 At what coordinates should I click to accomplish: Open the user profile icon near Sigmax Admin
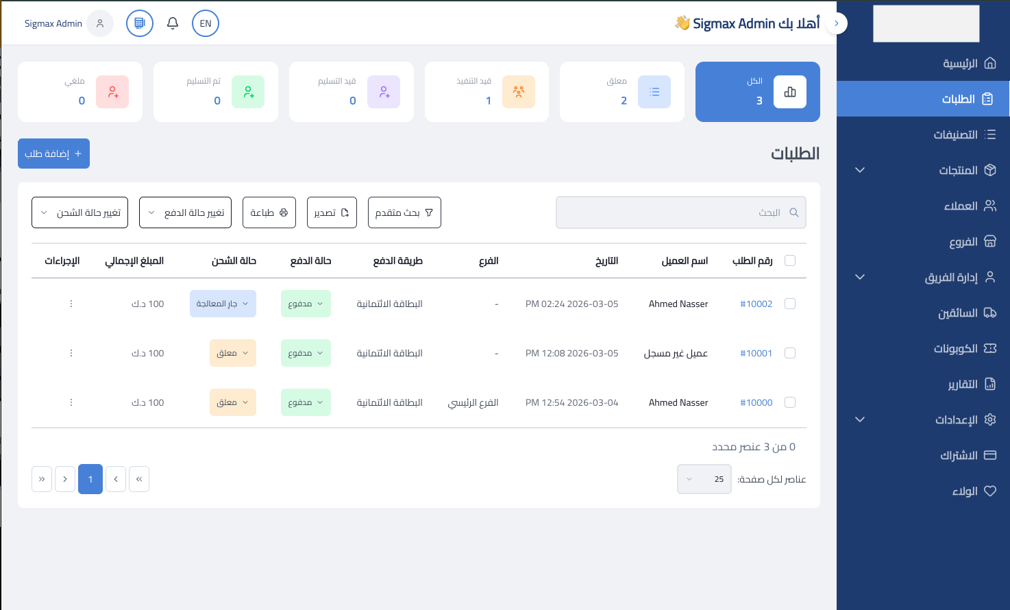click(99, 23)
